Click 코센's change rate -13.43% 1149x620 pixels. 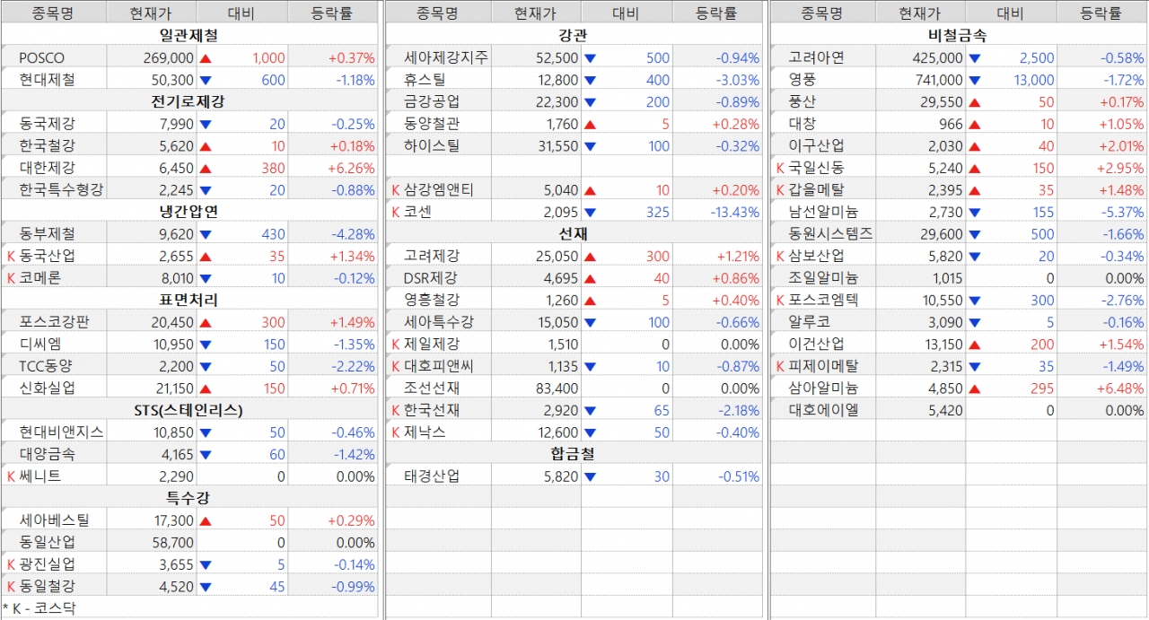pos(732,212)
